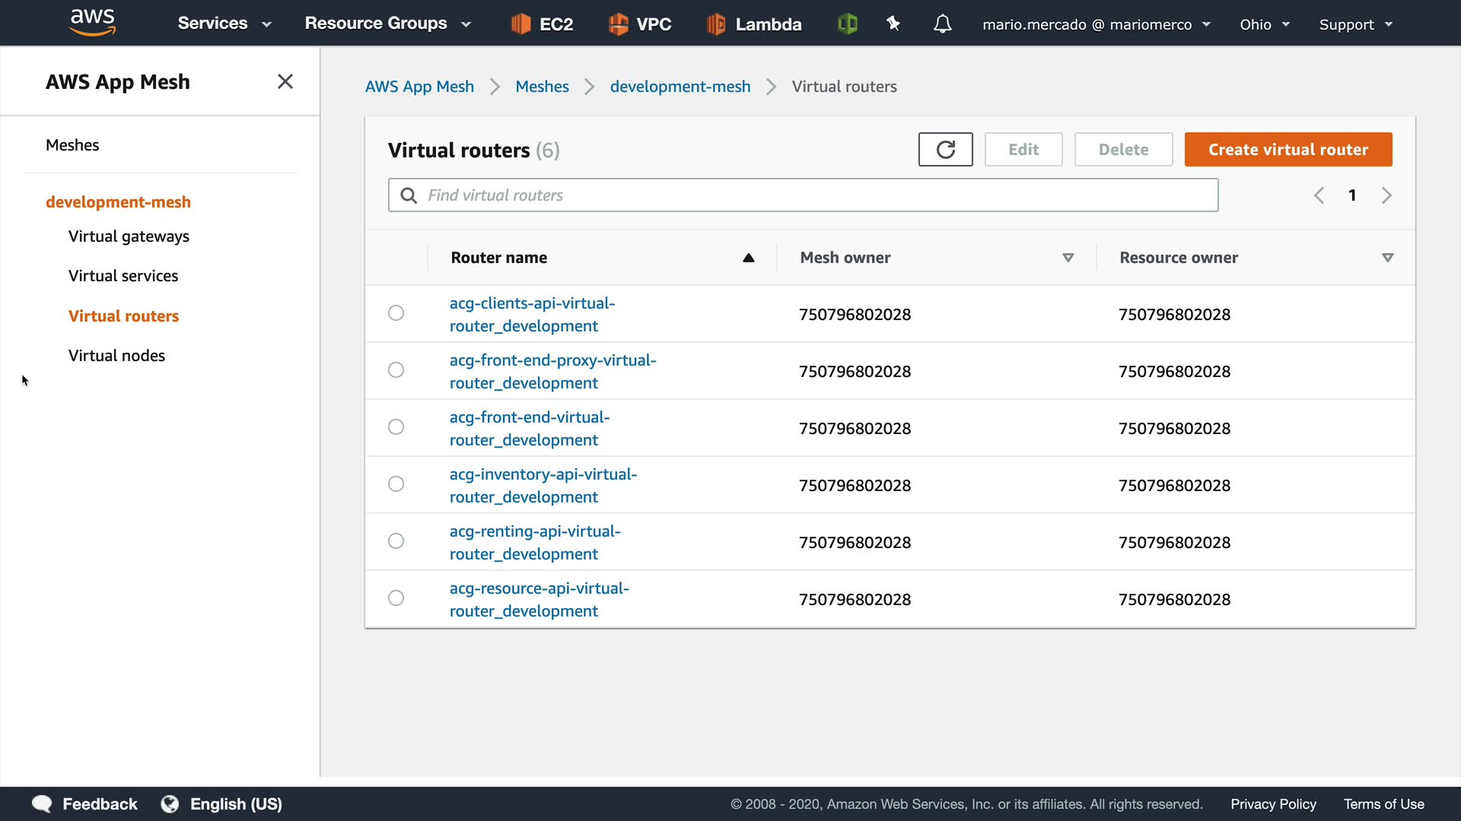Open the Ohio region dropdown
Screen dimensions: 1461x821
[x=1264, y=24]
